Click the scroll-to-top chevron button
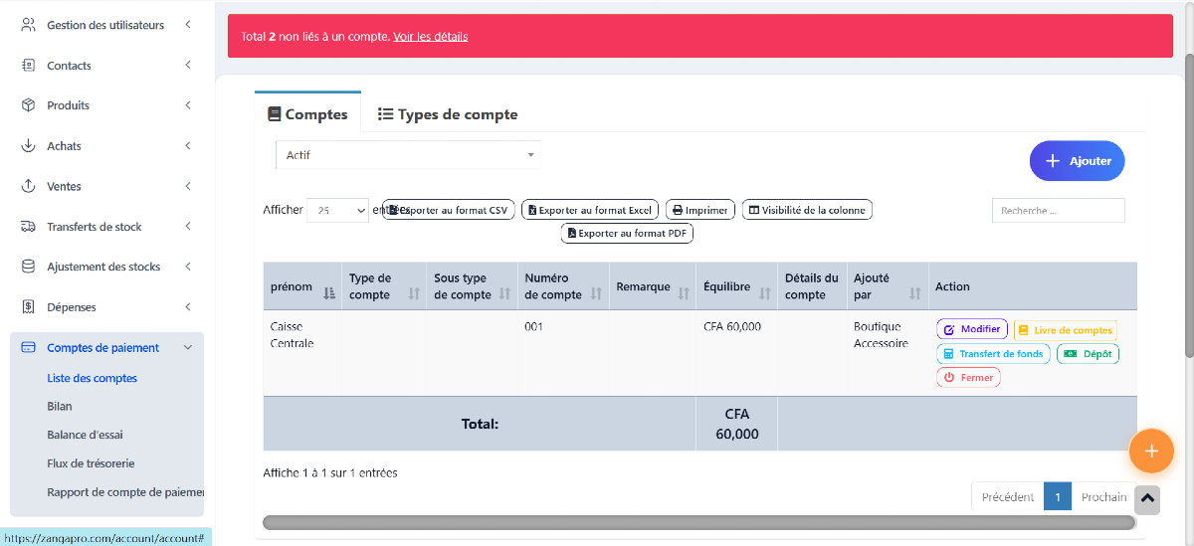Image resolution: width=1194 pixels, height=546 pixels. click(x=1147, y=499)
